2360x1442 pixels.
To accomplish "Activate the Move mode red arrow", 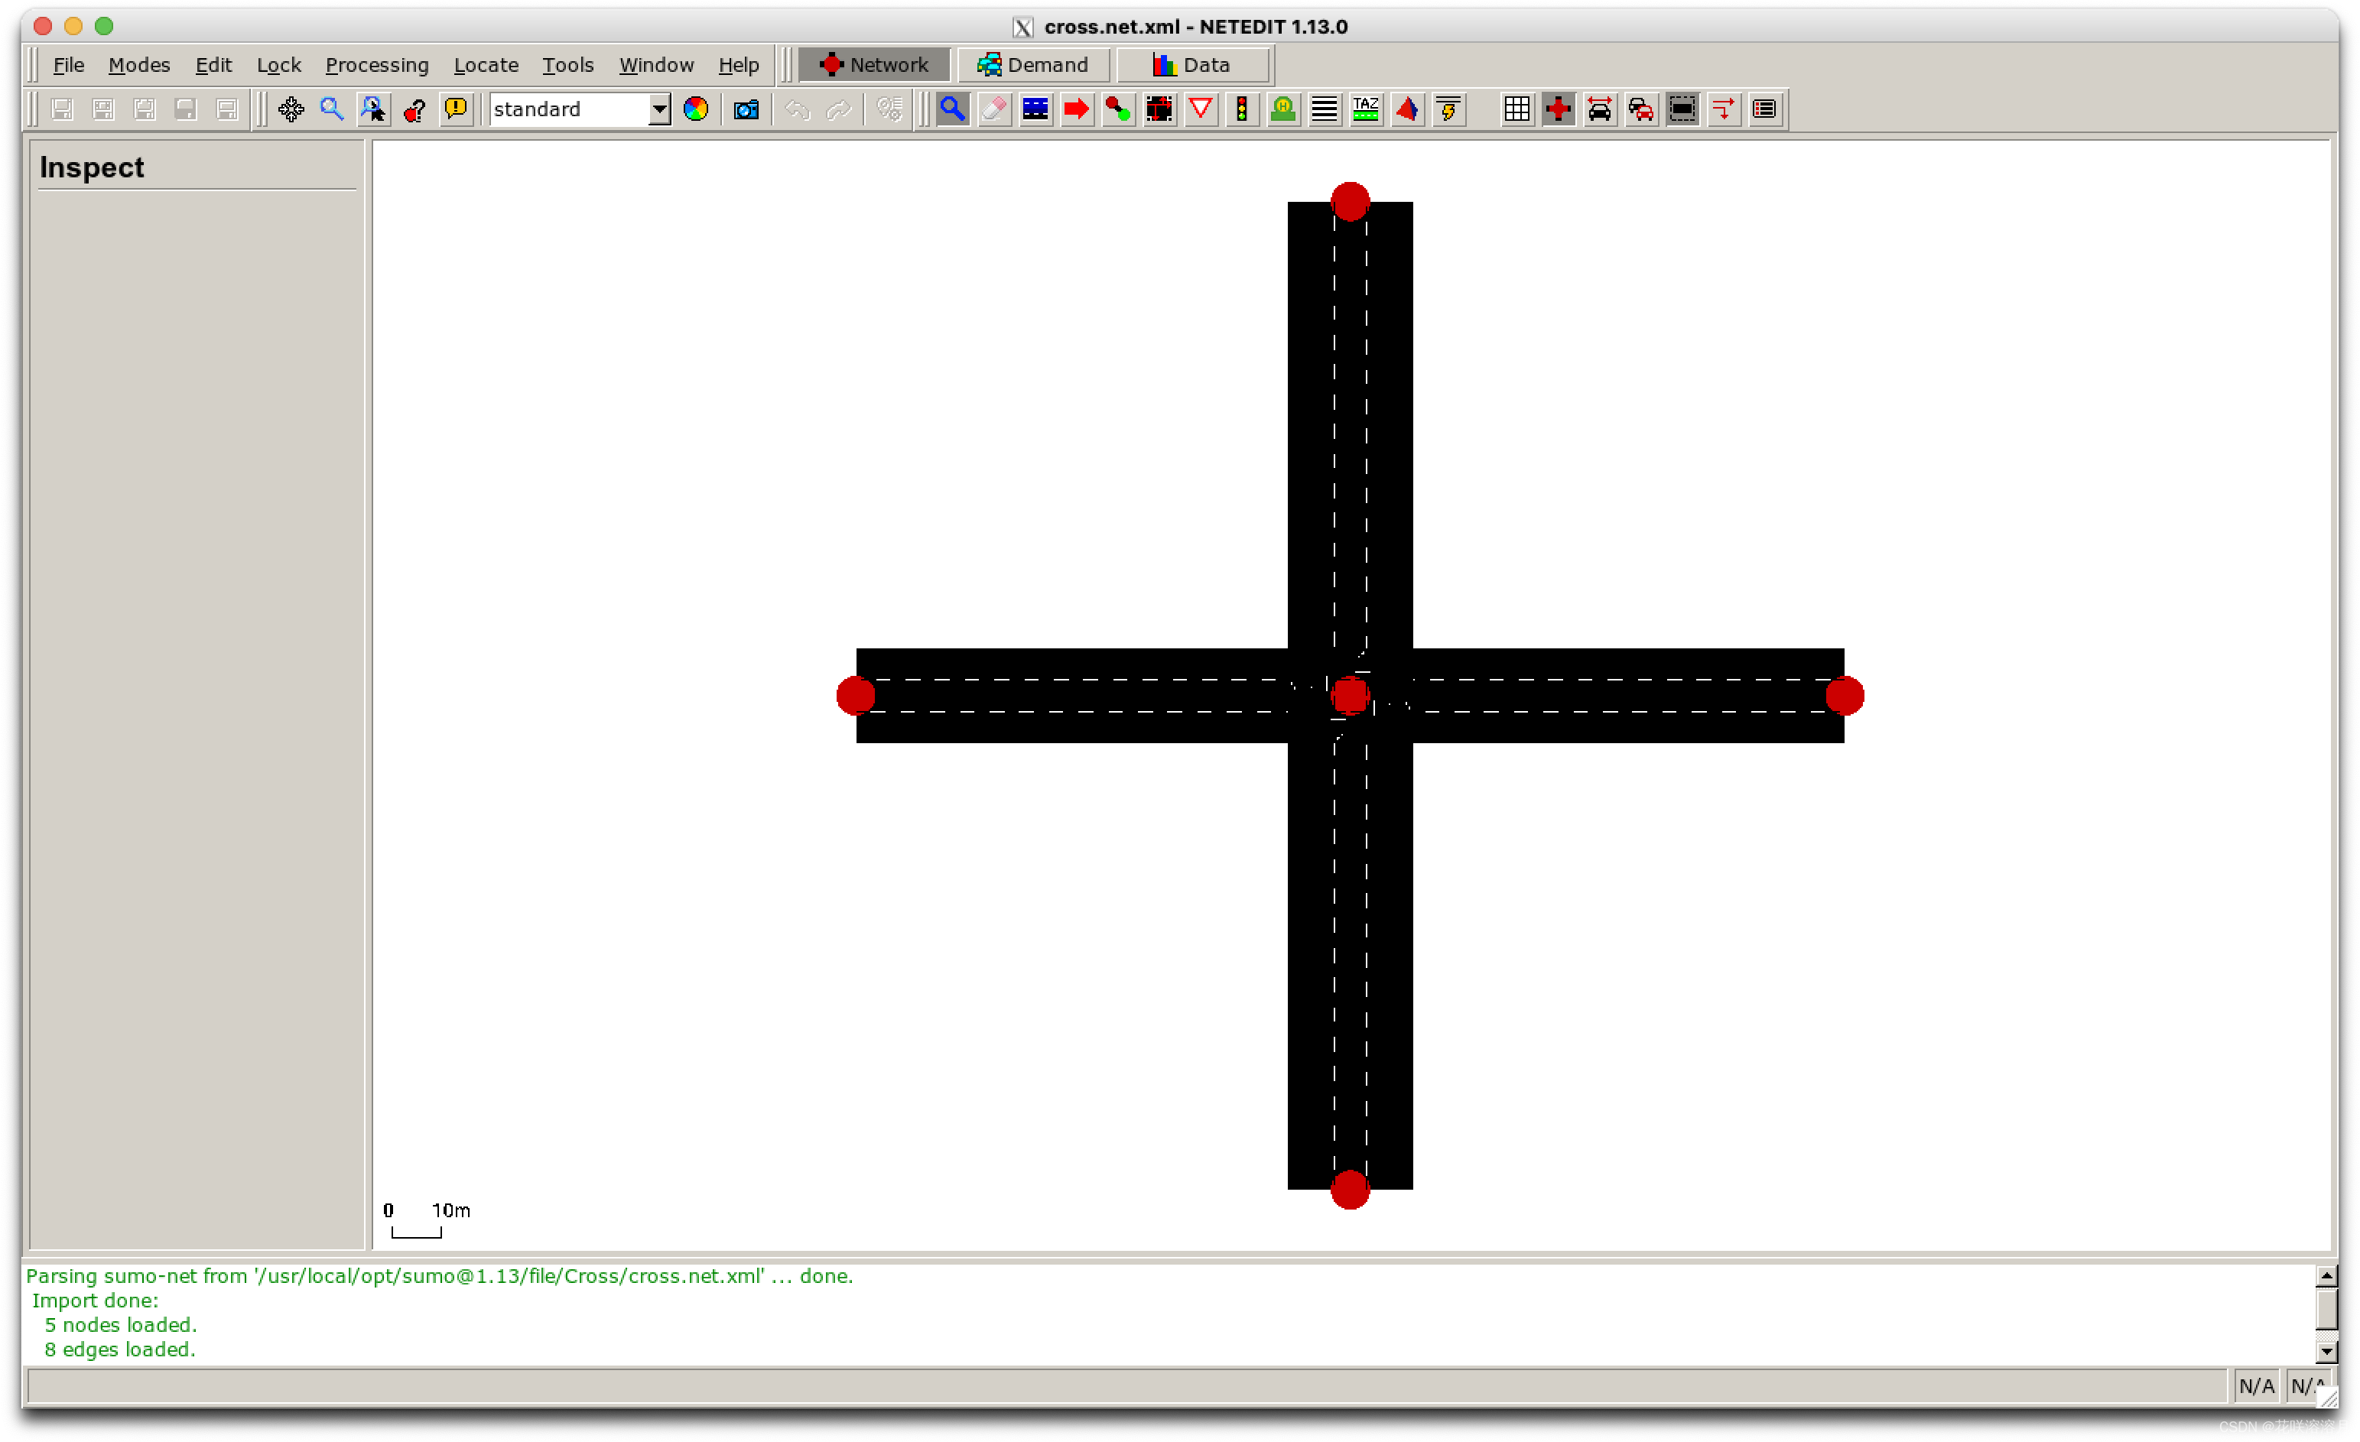I will coord(1077,109).
